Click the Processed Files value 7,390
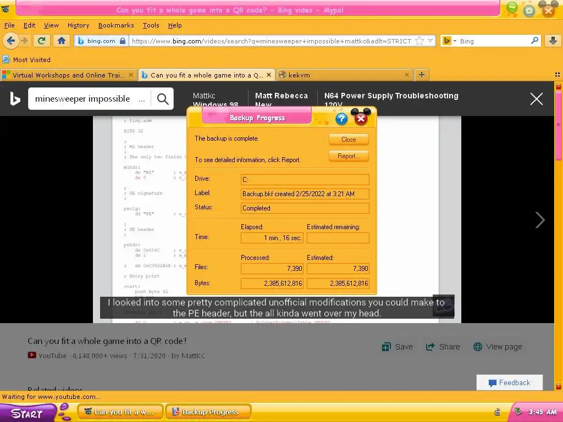 272,268
